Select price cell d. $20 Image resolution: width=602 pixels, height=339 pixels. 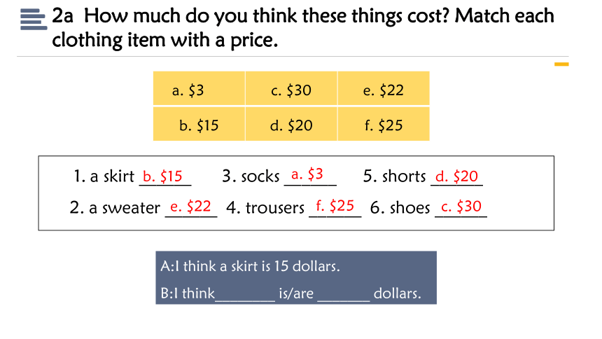pos(291,124)
